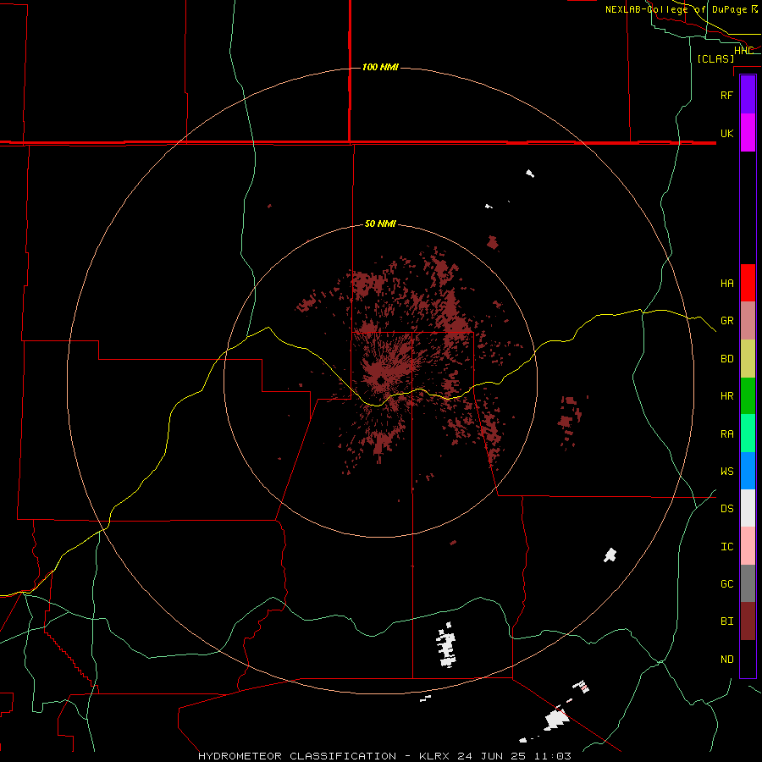The image size is (762, 762).
Task: Select the pink GR legend swatch
Action: [748, 321]
